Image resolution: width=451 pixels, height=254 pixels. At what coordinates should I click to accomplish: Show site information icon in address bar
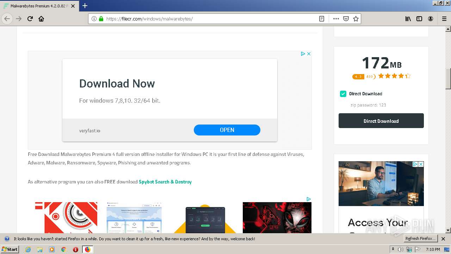[x=94, y=19]
